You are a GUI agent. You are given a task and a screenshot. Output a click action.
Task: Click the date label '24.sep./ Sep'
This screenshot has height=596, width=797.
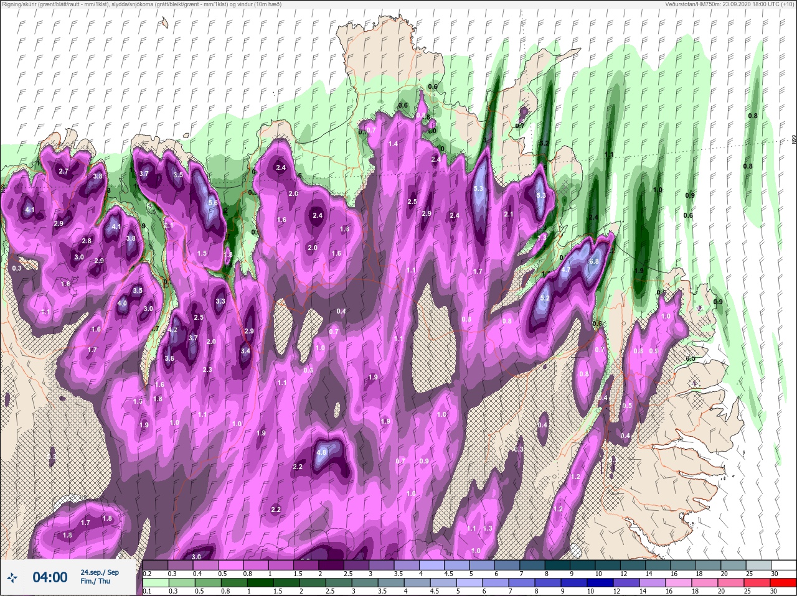coord(99,572)
